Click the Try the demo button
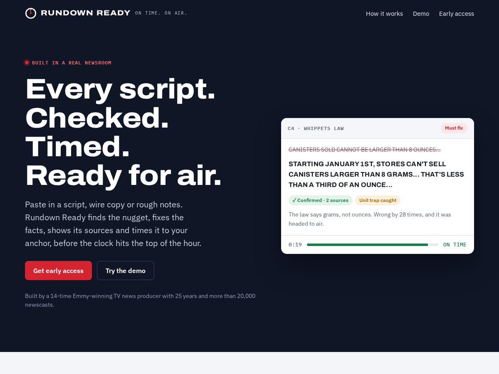Viewport: 499px width, 374px height. (126, 271)
